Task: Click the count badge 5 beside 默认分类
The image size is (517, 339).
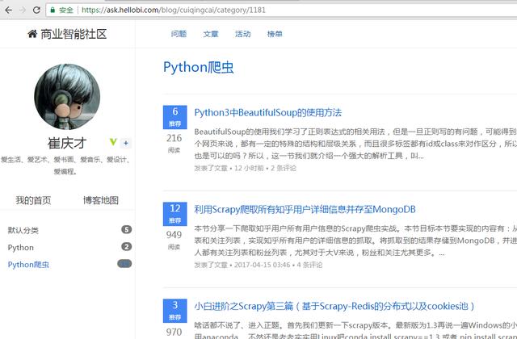Action: pos(126,229)
